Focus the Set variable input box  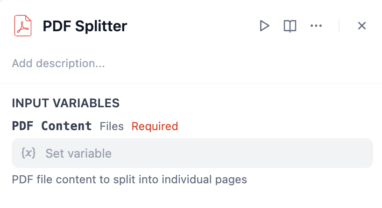click(x=192, y=153)
